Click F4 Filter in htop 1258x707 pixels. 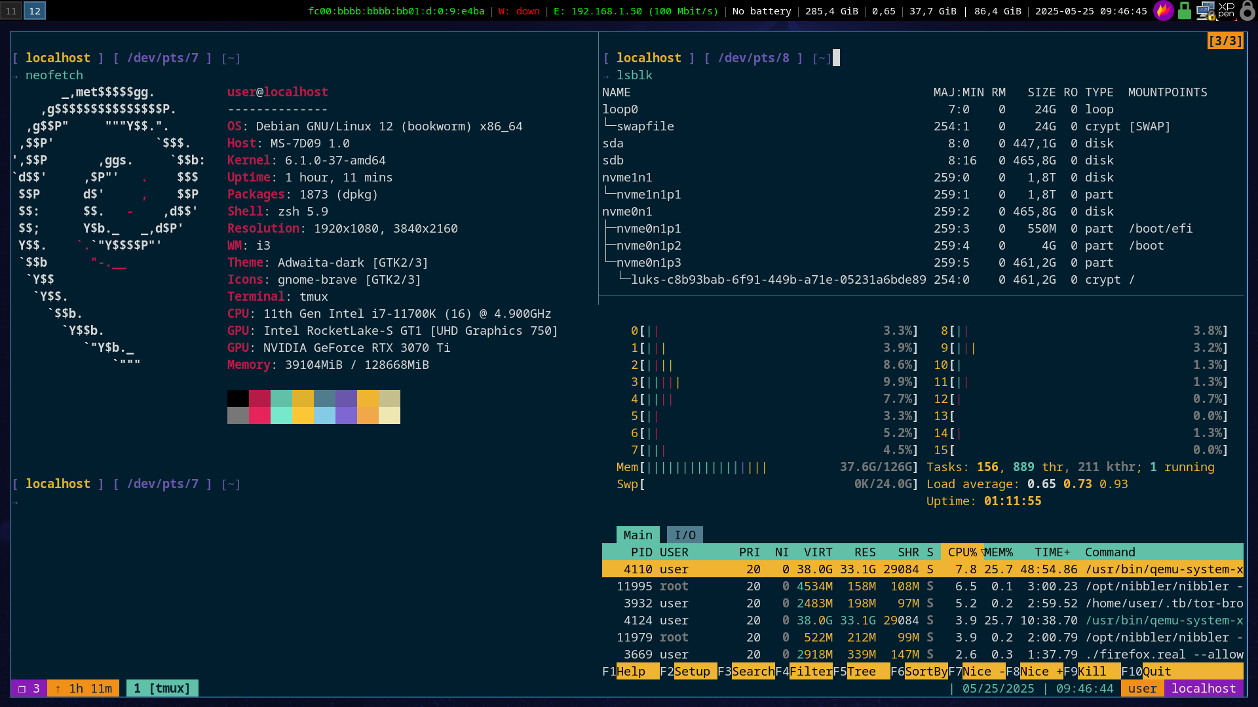[x=803, y=671]
